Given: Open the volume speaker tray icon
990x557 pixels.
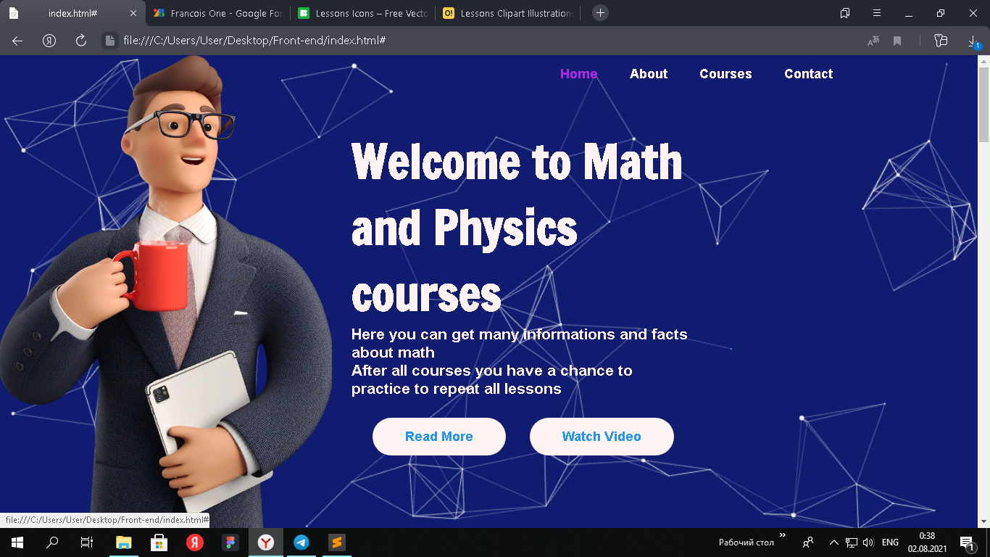Looking at the screenshot, I should point(869,542).
